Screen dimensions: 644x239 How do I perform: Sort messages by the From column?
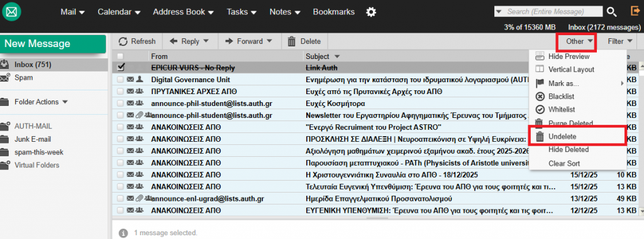click(x=159, y=56)
